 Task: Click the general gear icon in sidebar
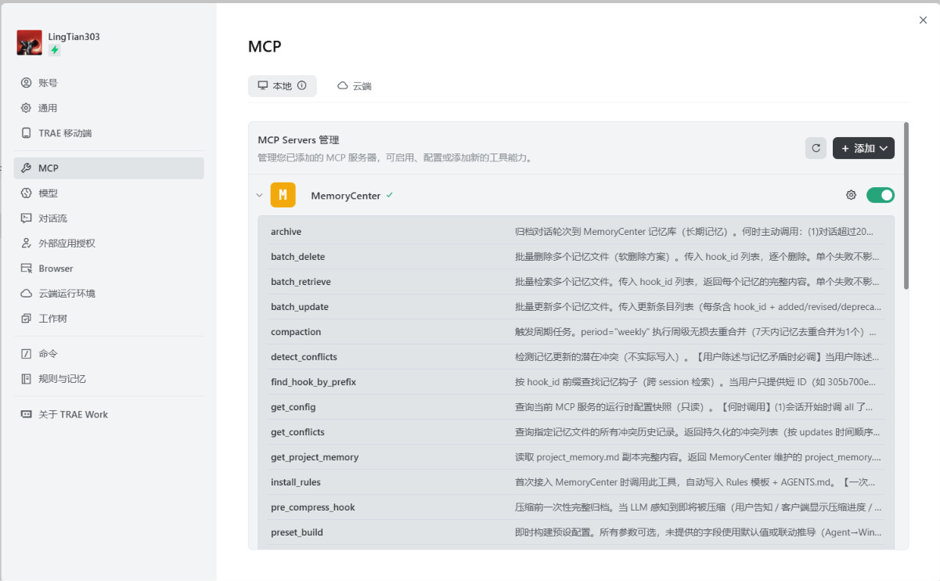26,108
